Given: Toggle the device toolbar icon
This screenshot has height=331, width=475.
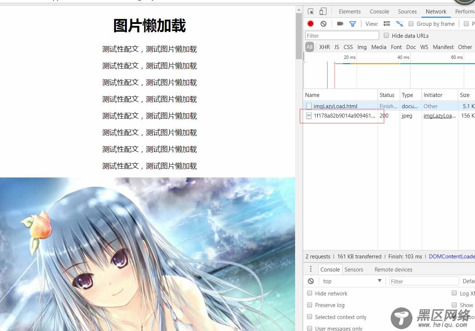Looking at the screenshot, I should click(x=323, y=12).
